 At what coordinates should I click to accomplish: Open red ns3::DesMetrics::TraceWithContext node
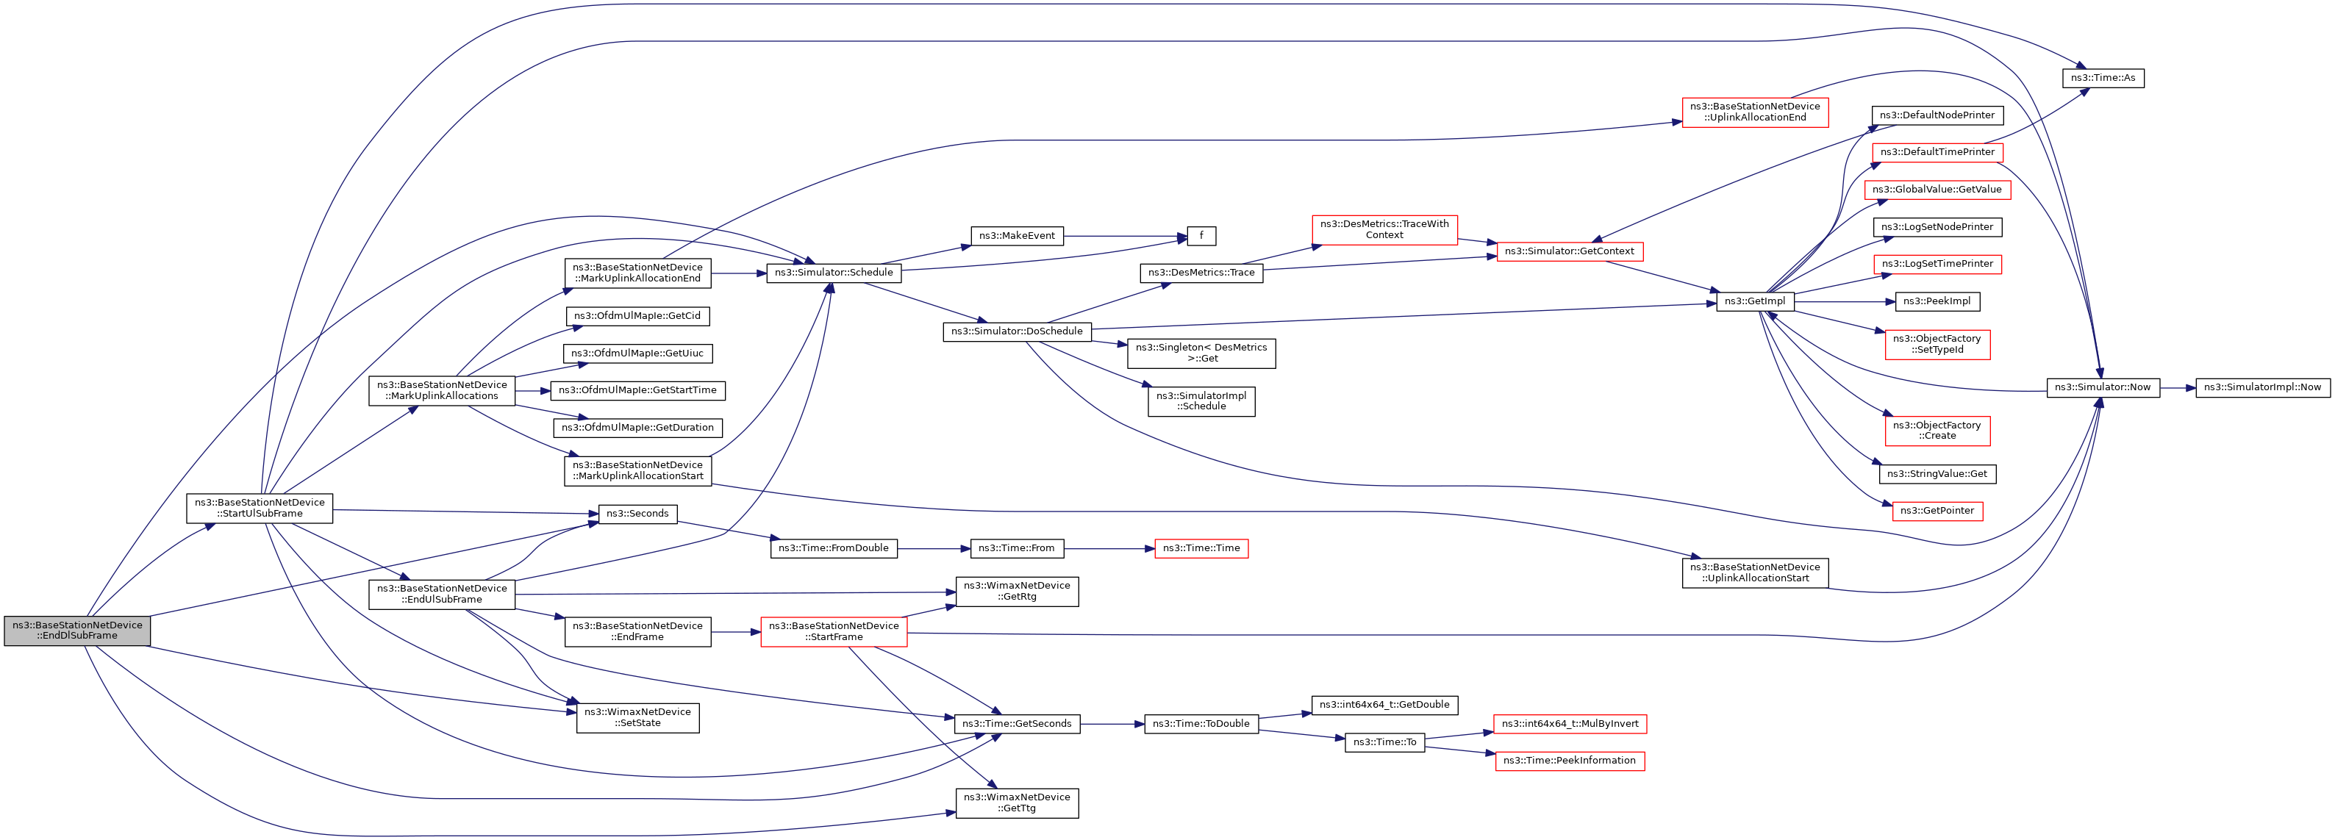1385,230
